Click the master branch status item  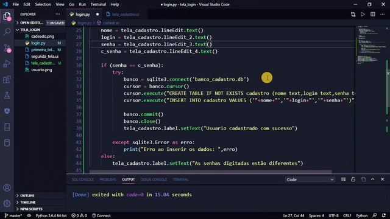(x=13, y=215)
